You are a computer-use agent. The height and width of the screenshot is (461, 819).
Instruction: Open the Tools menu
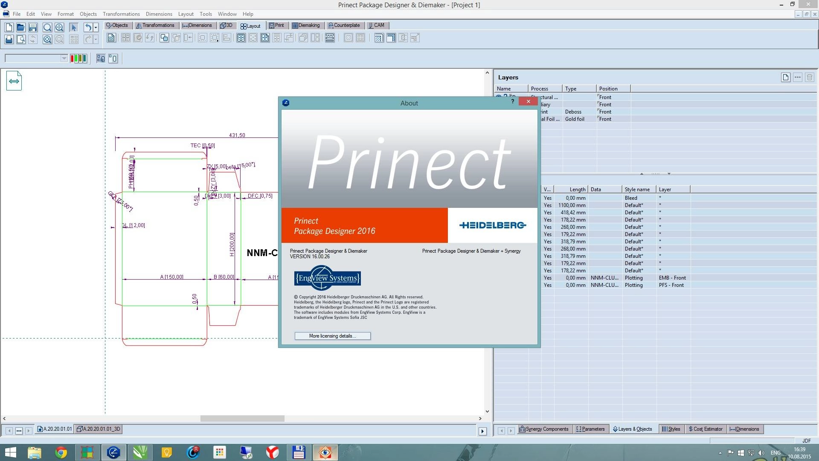206,14
